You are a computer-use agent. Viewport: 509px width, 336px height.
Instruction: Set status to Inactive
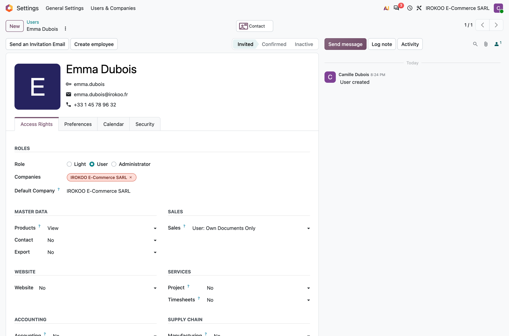pos(304,44)
